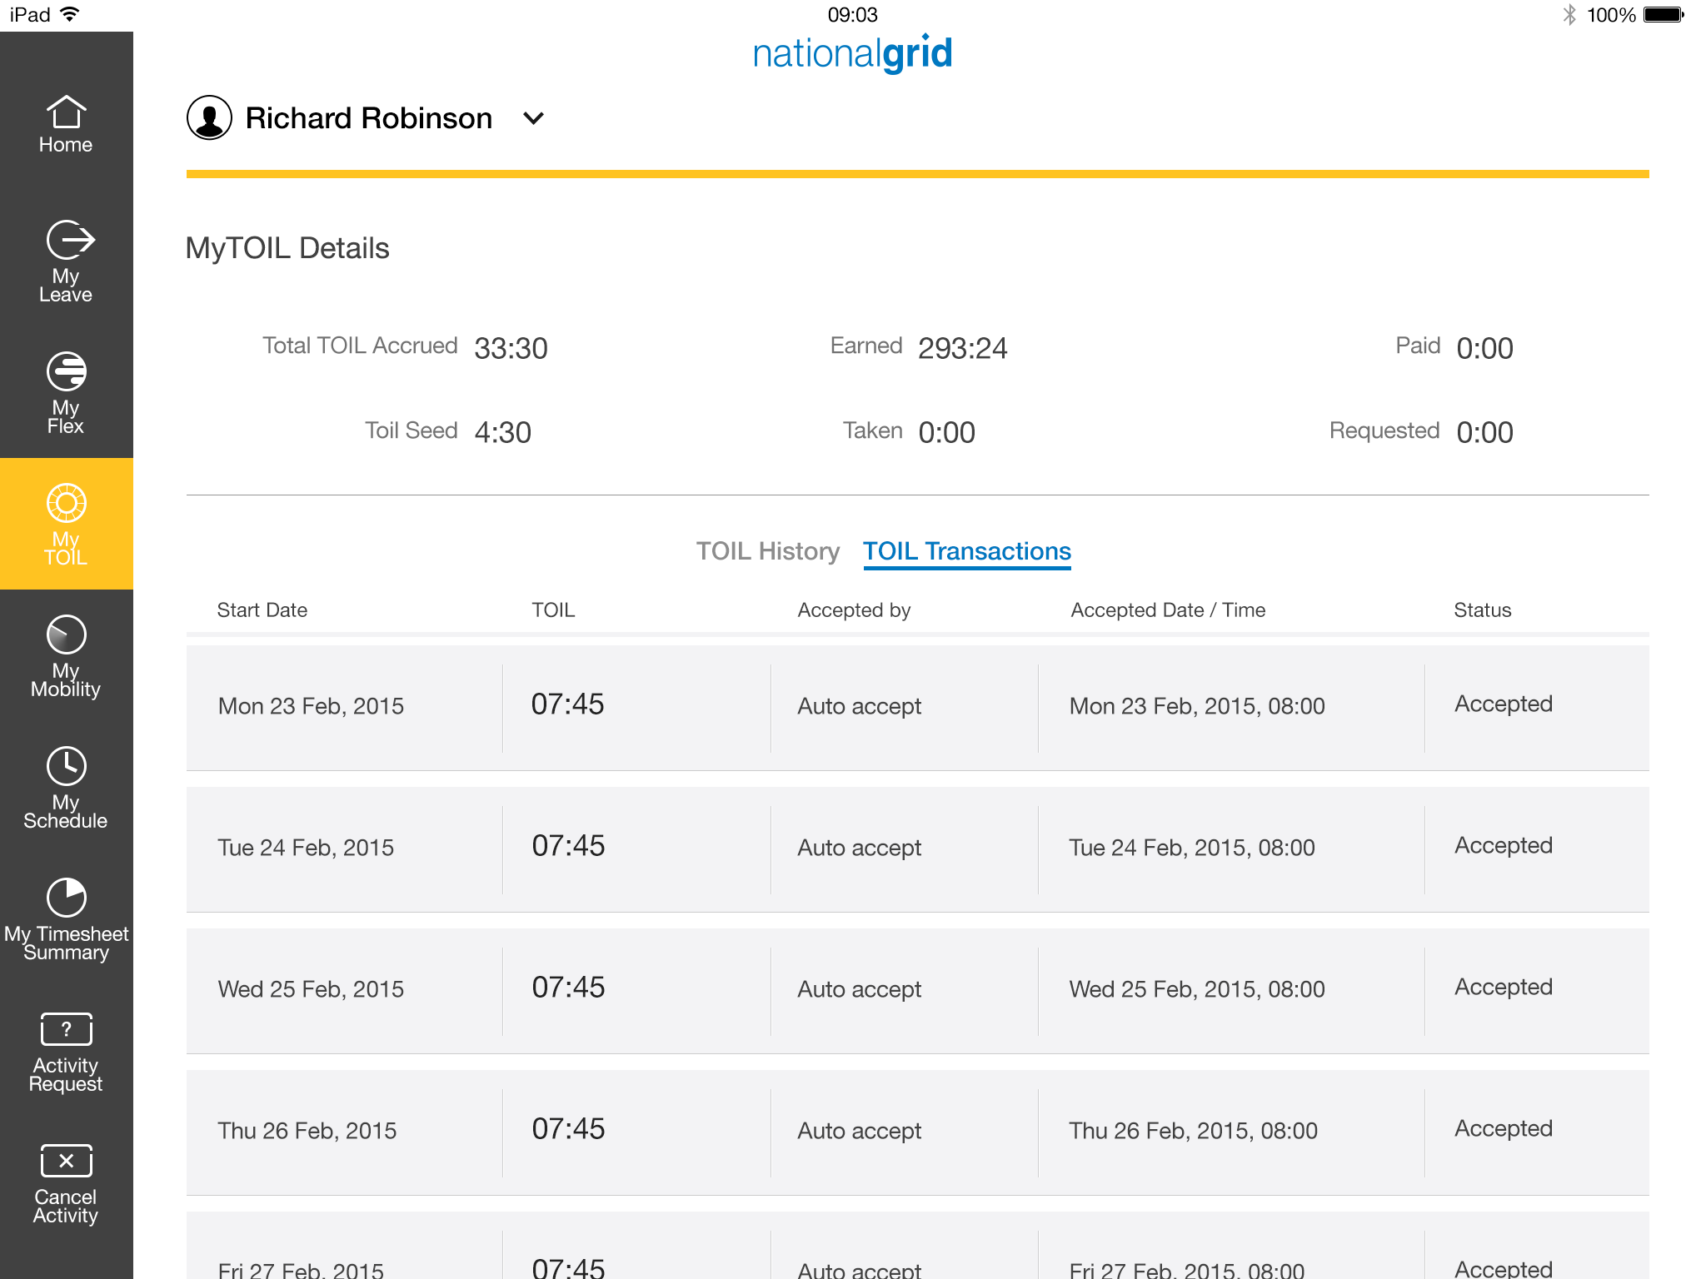Screen dimensions: 1706x1279
Task: Expand the Richard Robinson user dropdown chevron
Action: (x=533, y=118)
